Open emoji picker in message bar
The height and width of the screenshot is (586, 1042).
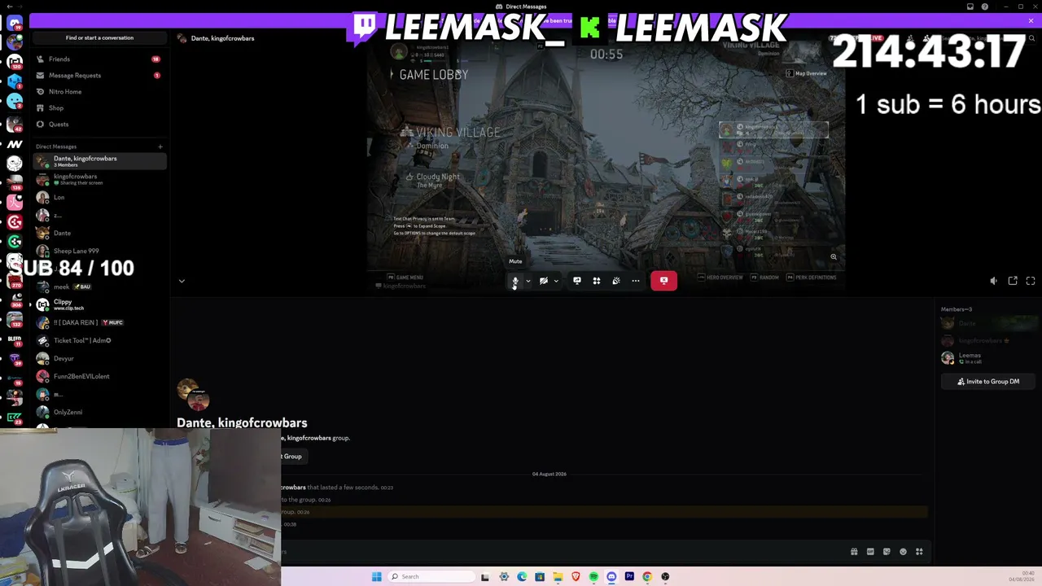tap(903, 552)
